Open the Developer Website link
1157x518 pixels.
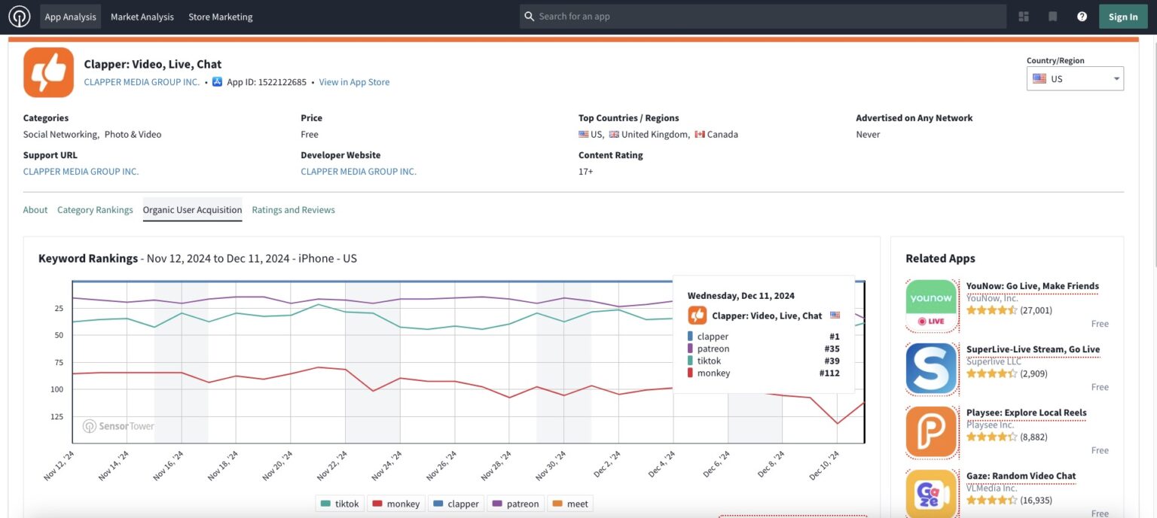coord(359,172)
